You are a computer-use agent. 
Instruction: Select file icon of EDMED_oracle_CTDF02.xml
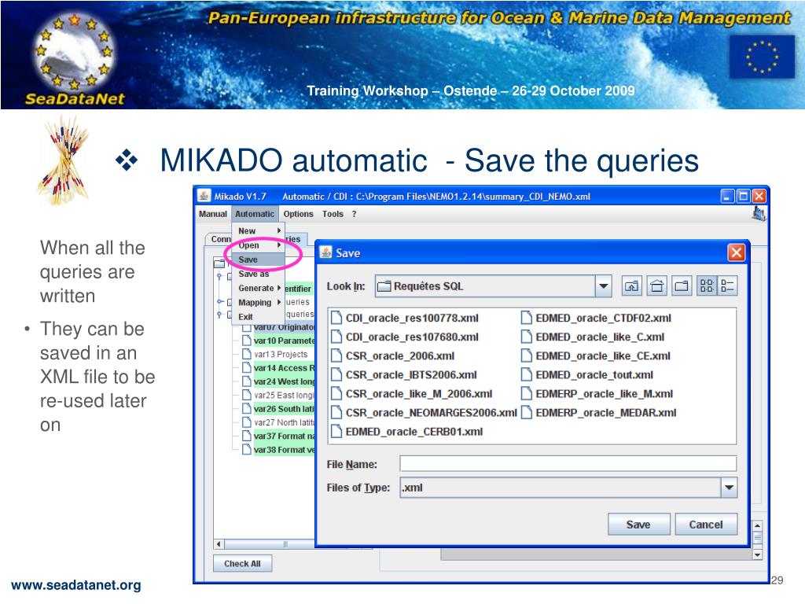tap(526, 318)
